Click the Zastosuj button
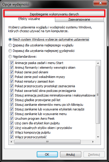This screenshot has width=109, height=162. point(94,154)
